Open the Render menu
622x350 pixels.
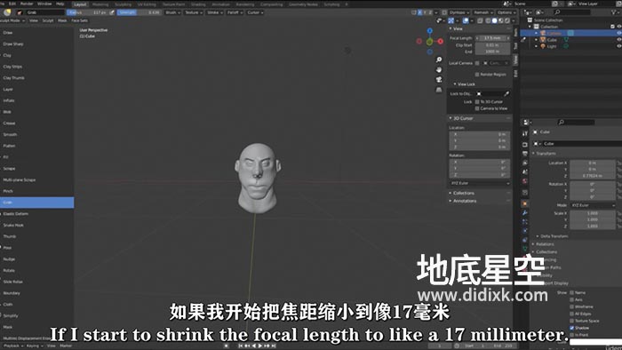27,4
